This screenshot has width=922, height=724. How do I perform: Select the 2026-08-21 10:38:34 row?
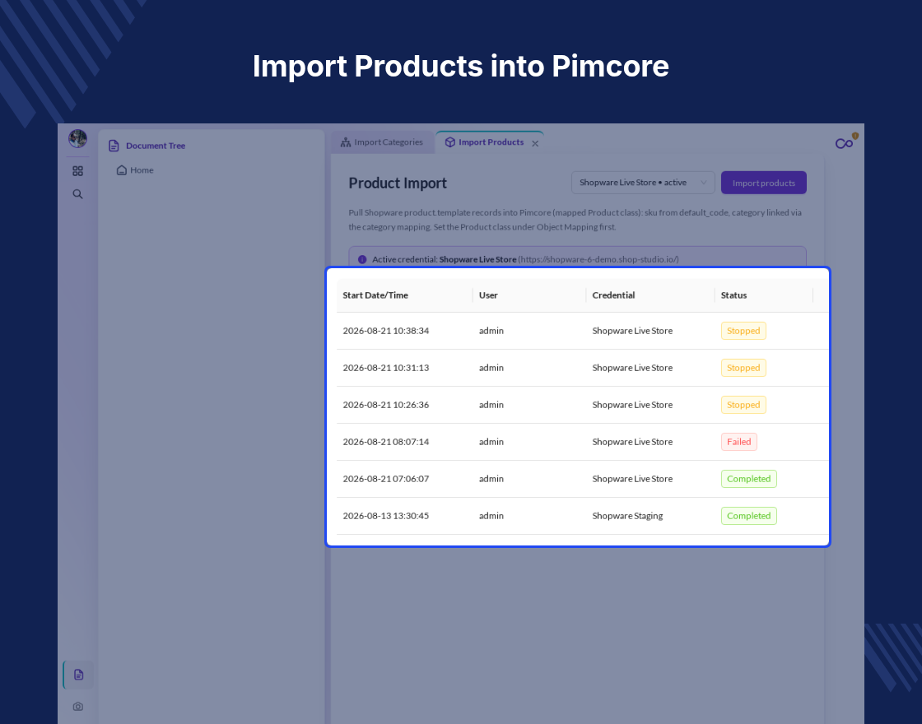pos(582,331)
